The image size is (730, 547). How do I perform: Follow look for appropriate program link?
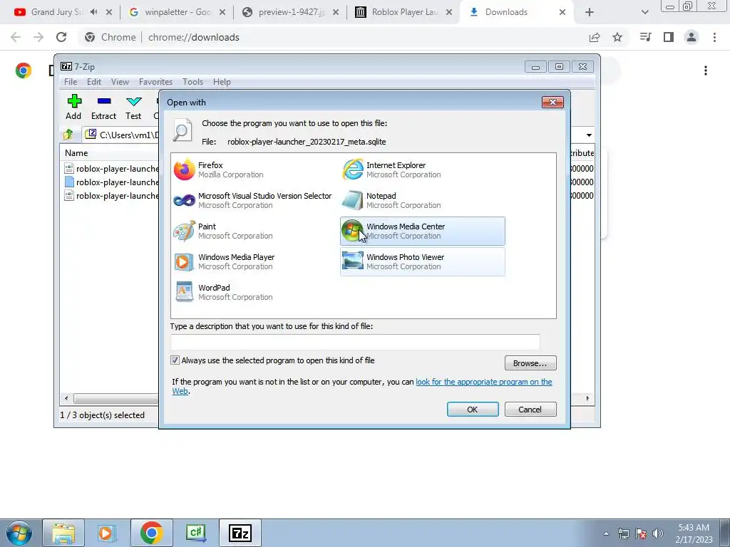pos(484,382)
